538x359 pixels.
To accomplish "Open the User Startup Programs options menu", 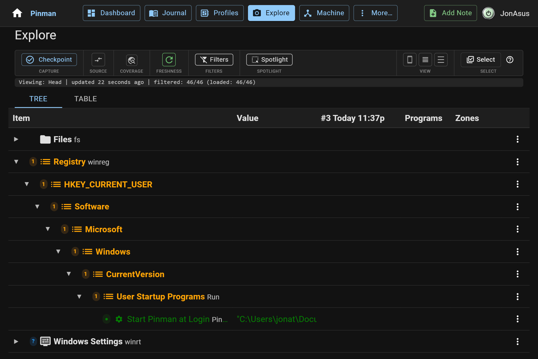I will (x=518, y=297).
